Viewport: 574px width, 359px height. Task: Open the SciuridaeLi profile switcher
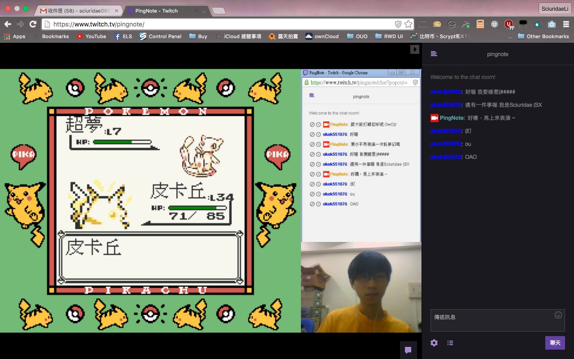click(x=555, y=9)
